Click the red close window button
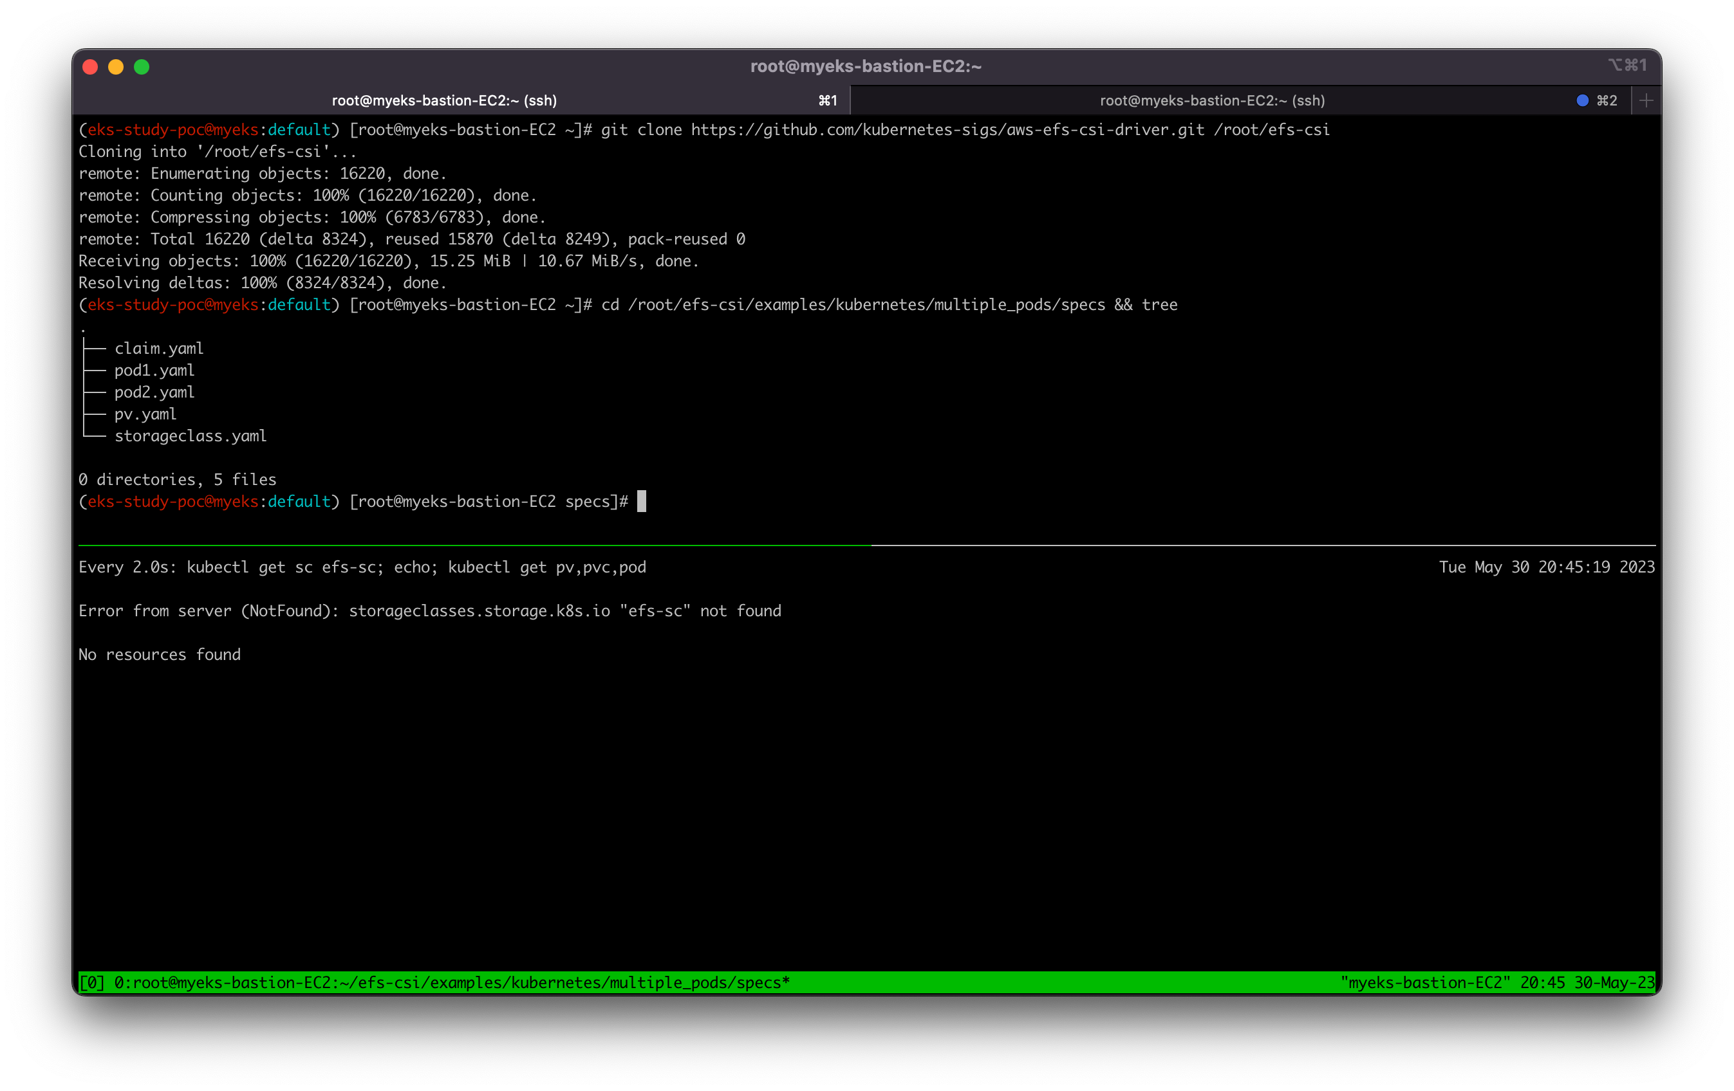Viewport: 1734px width, 1091px height. tap(90, 67)
